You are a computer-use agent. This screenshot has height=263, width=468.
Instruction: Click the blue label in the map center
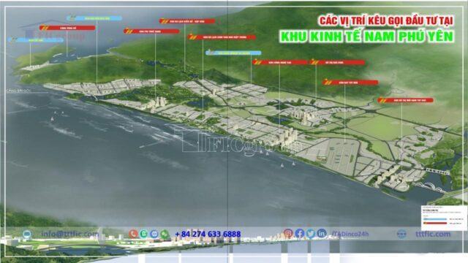(x=233, y=53)
